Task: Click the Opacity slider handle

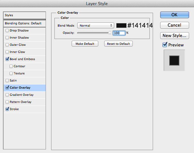Action: (x=110, y=33)
